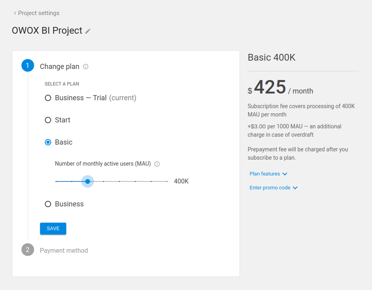Click the step 1 circle indicator
The image size is (372, 290).
28,65
